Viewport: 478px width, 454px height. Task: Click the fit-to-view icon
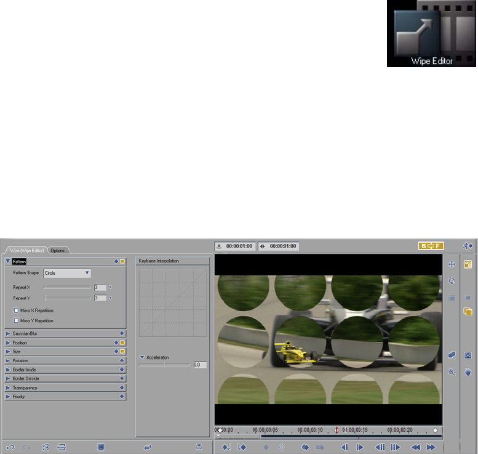coord(468,355)
